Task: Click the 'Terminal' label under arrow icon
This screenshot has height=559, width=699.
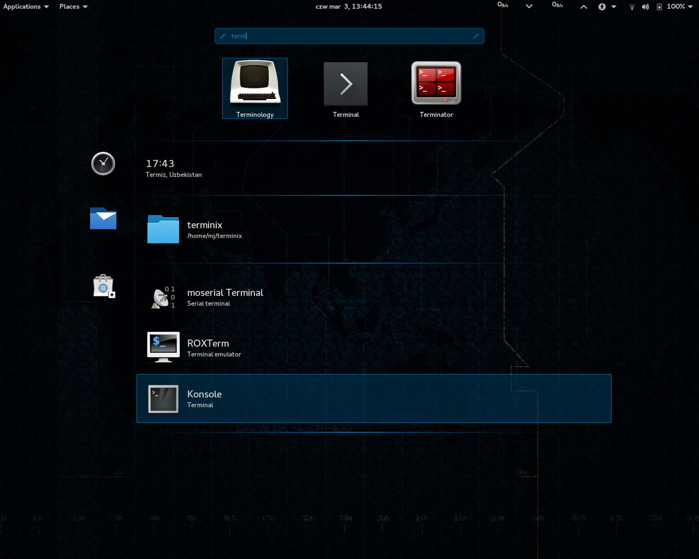Action: click(x=346, y=115)
